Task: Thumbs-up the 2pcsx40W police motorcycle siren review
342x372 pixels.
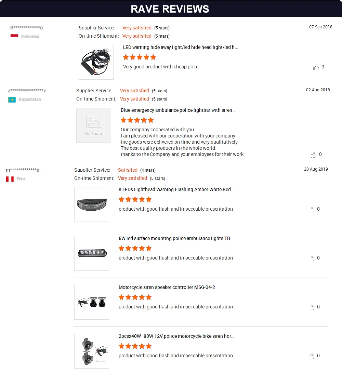Action: click(312, 356)
